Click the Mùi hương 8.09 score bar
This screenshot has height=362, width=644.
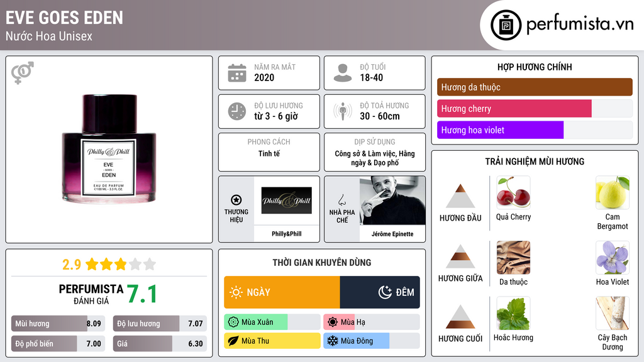pyautogui.click(x=58, y=324)
